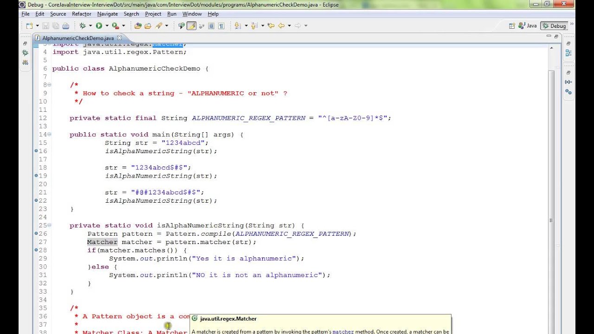The image size is (594, 334).
Task: Click the Save icon in toolbar
Action: 46,26
